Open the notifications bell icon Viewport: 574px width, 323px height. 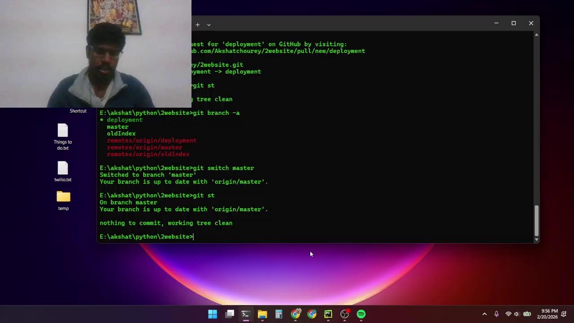[x=564, y=314]
